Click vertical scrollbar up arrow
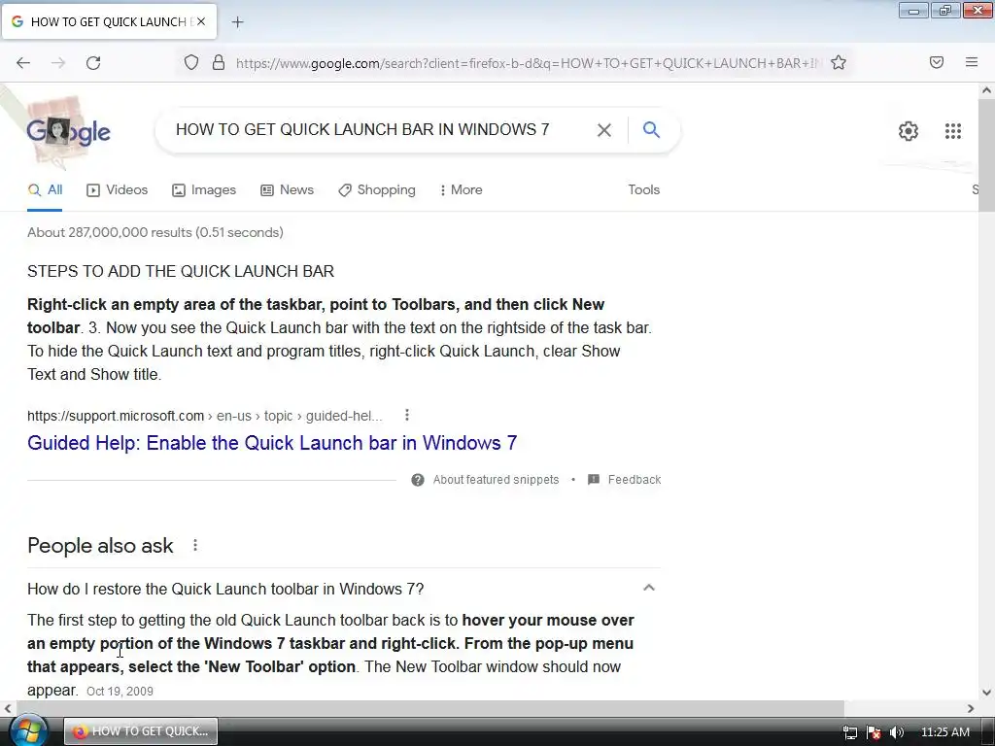The width and height of the screenshot is (995, 746). click(x=986, y=90)
